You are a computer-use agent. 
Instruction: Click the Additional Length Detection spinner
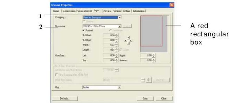(x=117, y=70)
